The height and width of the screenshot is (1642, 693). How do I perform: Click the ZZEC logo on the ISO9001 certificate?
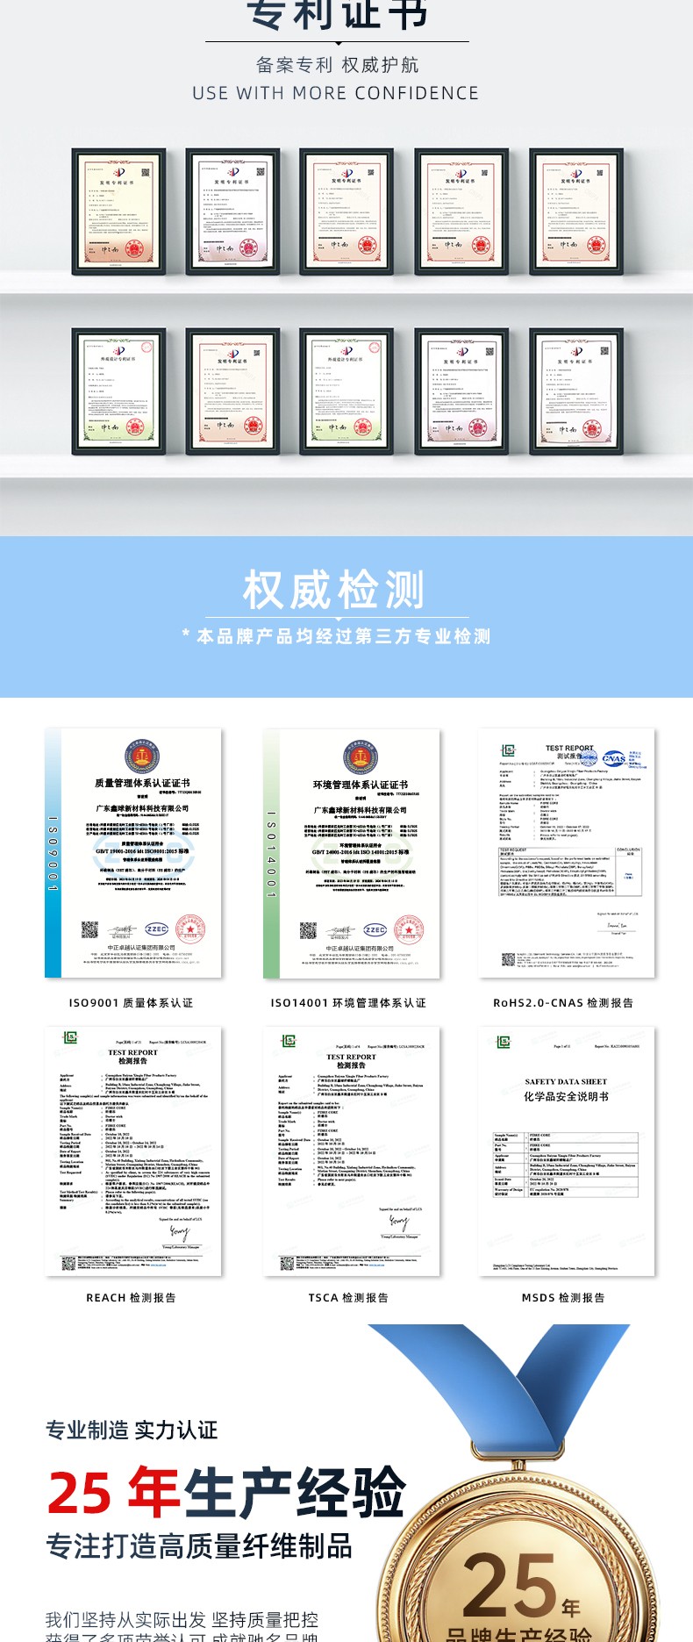point(157,929)
